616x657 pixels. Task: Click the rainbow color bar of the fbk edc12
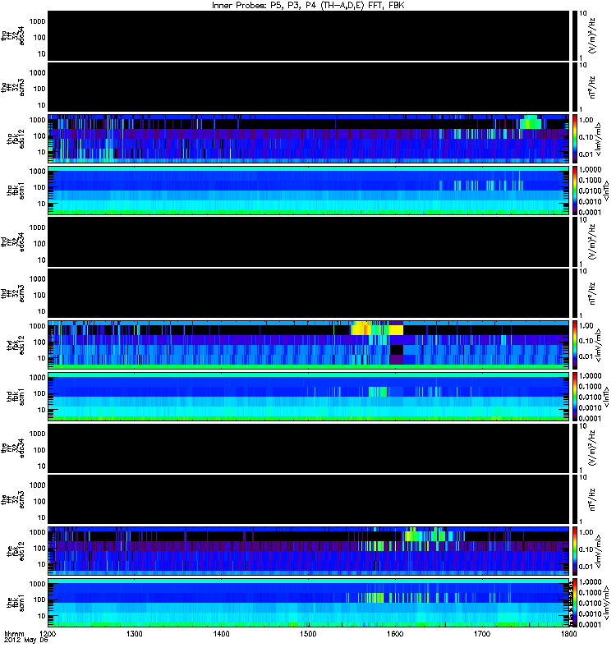[574, 551]
